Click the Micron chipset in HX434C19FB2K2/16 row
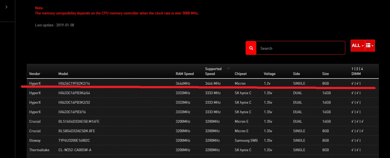Viewport: 390px width, 158px height. click(x=240, y=83)
